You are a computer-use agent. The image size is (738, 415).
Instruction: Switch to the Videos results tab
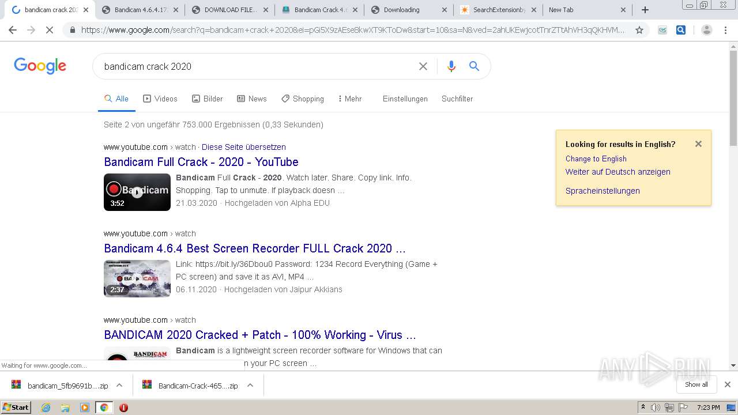[160, 99]
